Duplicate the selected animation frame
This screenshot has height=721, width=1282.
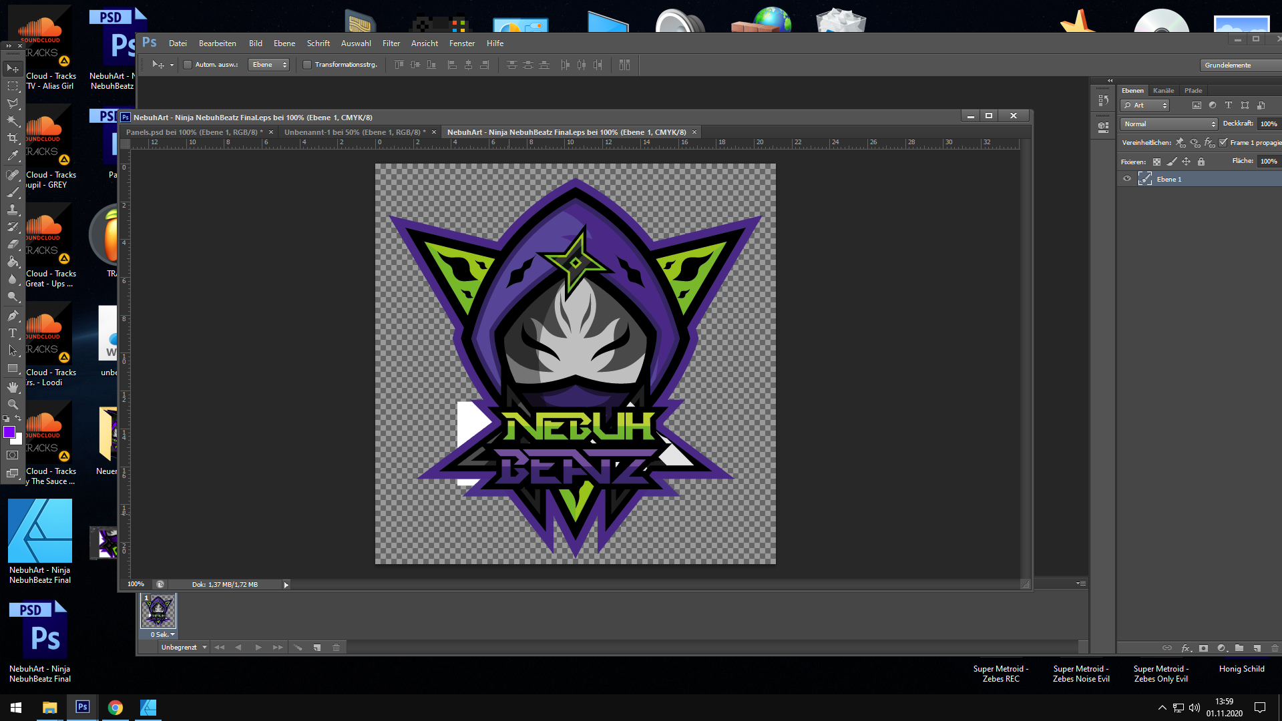317,648
